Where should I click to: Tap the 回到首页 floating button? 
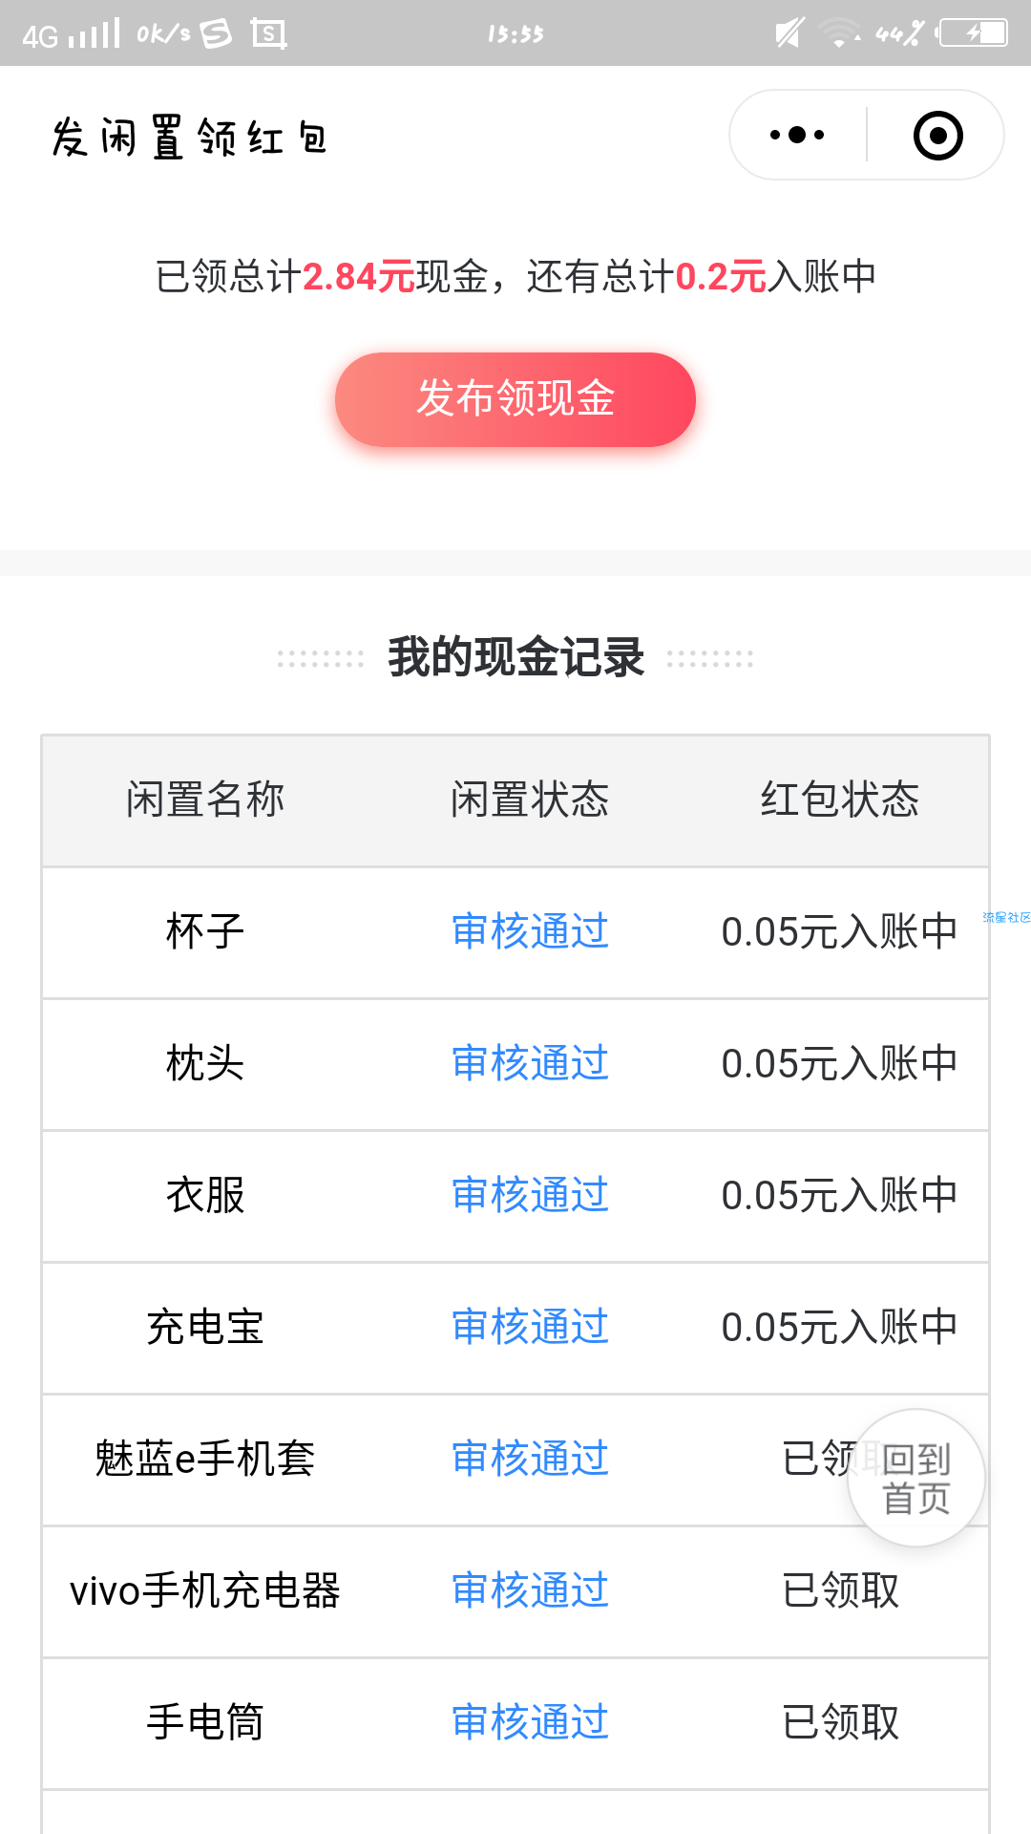tap(916, 1478)
